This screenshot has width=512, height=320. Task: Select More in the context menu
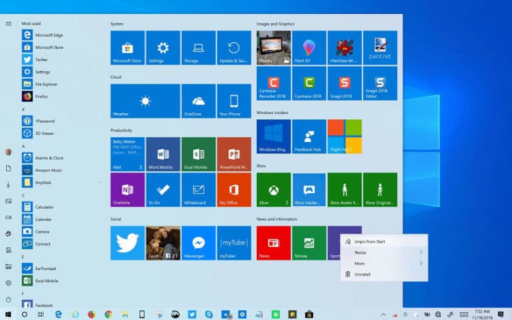click(x=384, y=263)
